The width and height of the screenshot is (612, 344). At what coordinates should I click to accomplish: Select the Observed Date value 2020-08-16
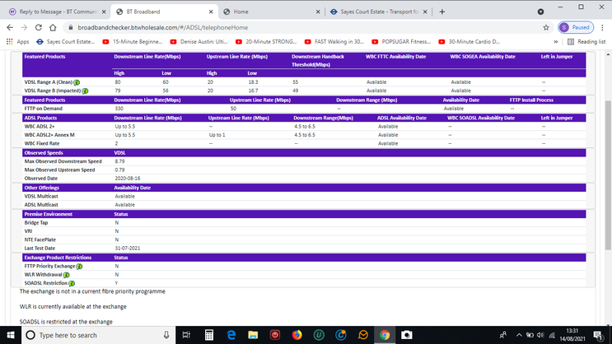coord(127,179)
